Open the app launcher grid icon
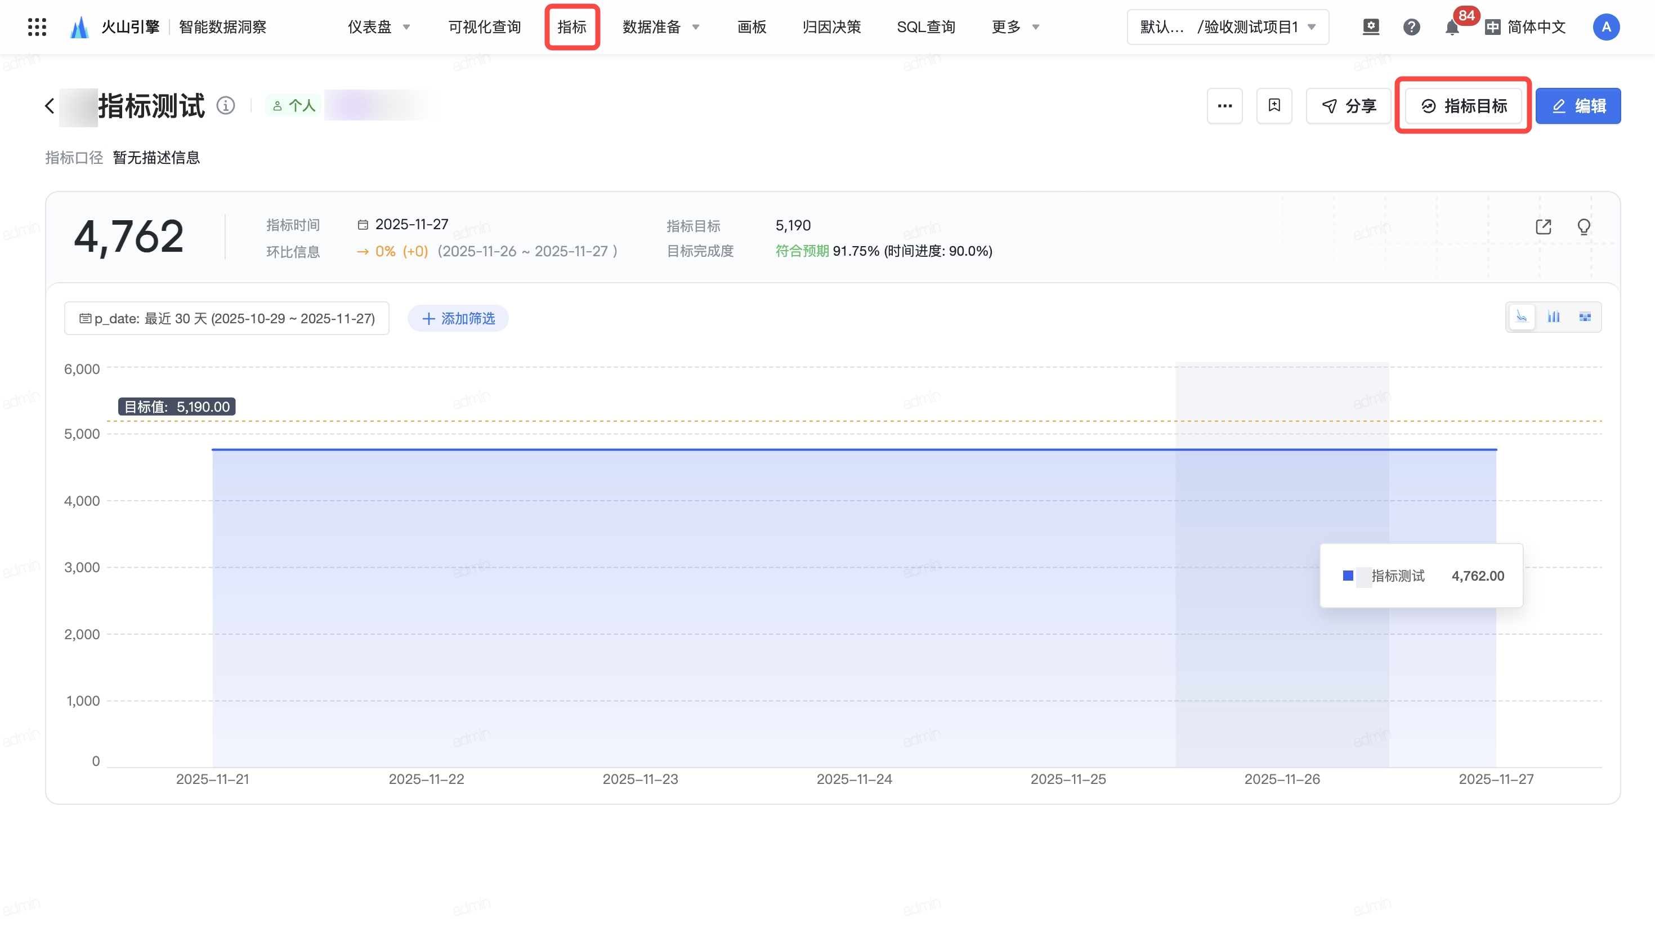1655x936 pixels. coord(37,27)
